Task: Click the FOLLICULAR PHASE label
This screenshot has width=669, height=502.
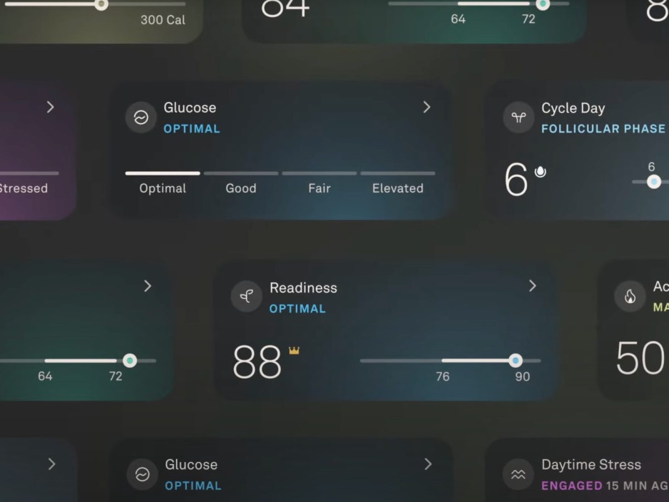Action: 603,129
